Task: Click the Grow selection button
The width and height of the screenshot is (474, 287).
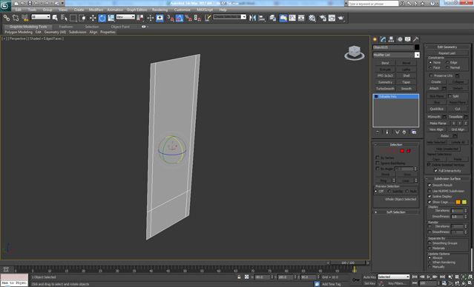Action: (407, 175)
